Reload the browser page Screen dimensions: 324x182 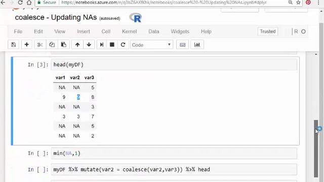click(x=20, y=3)
